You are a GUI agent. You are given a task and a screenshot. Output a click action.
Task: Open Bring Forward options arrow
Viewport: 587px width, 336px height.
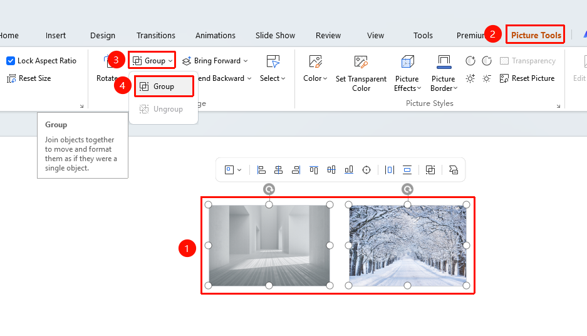[246, 61]
